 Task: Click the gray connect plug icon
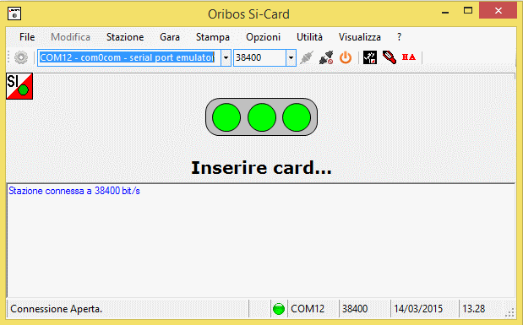tap(307, 57)
